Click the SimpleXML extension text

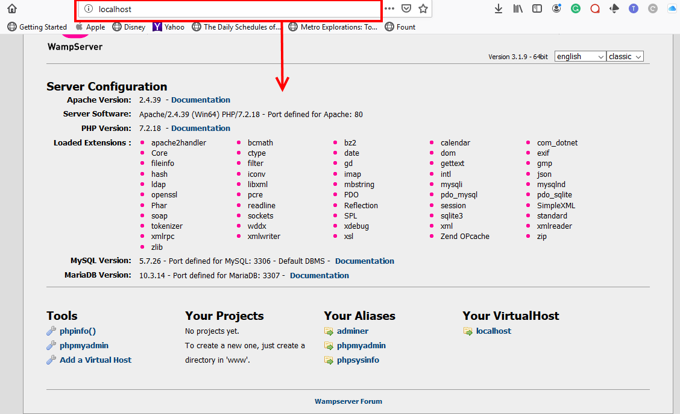click(556, 206)
